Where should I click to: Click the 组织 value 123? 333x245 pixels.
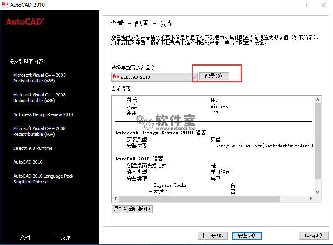tap(214, 113)
